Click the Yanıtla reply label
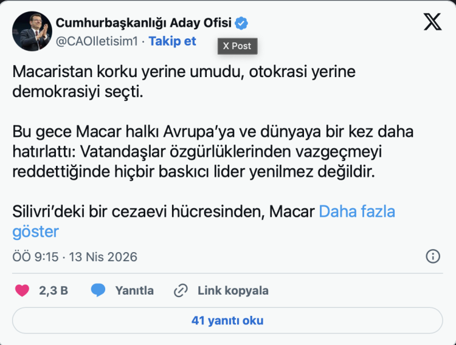 pos(134,290)
